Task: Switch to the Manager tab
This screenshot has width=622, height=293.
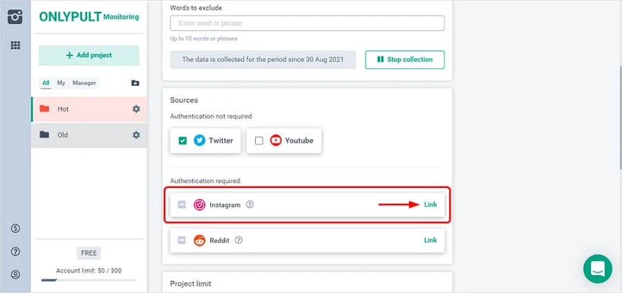Action: coord(84,83)
